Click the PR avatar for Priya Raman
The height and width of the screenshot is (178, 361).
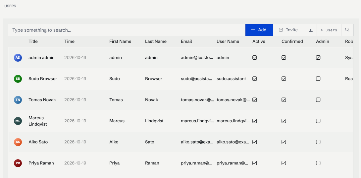[x=18, y=163]
